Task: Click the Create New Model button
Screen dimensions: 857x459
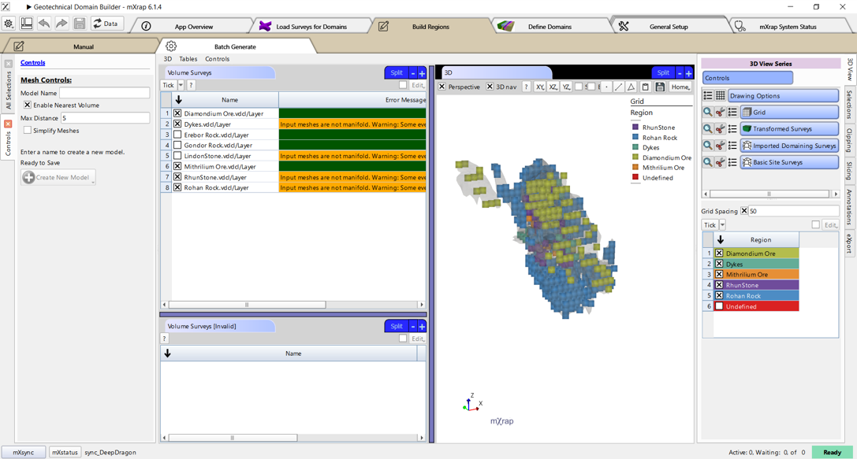Action: pyautogui.click(x=58, y=177)
